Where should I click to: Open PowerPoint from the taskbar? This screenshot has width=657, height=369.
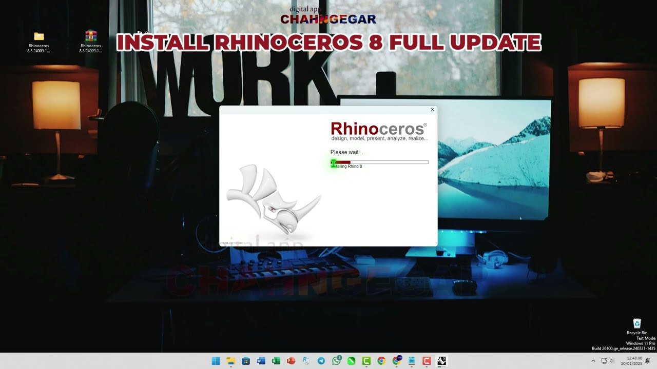click(x=291, y=361)
